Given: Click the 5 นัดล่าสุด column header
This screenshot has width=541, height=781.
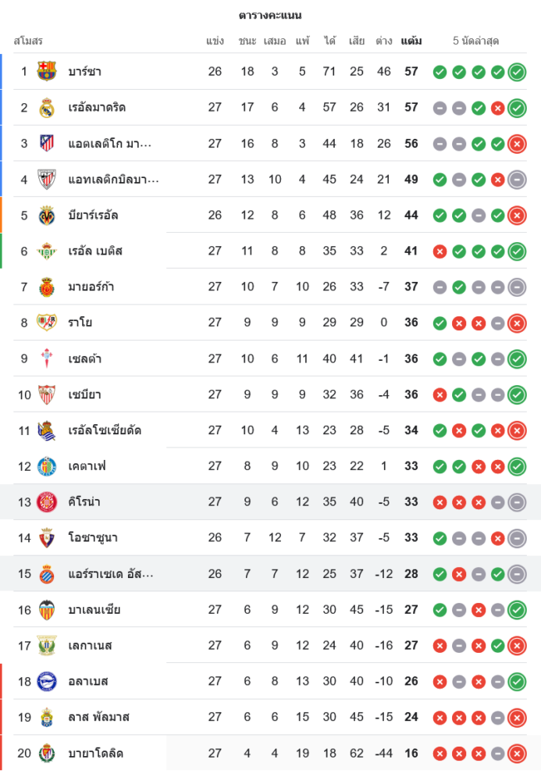Looking at the screenshot, I should (475, 41).
